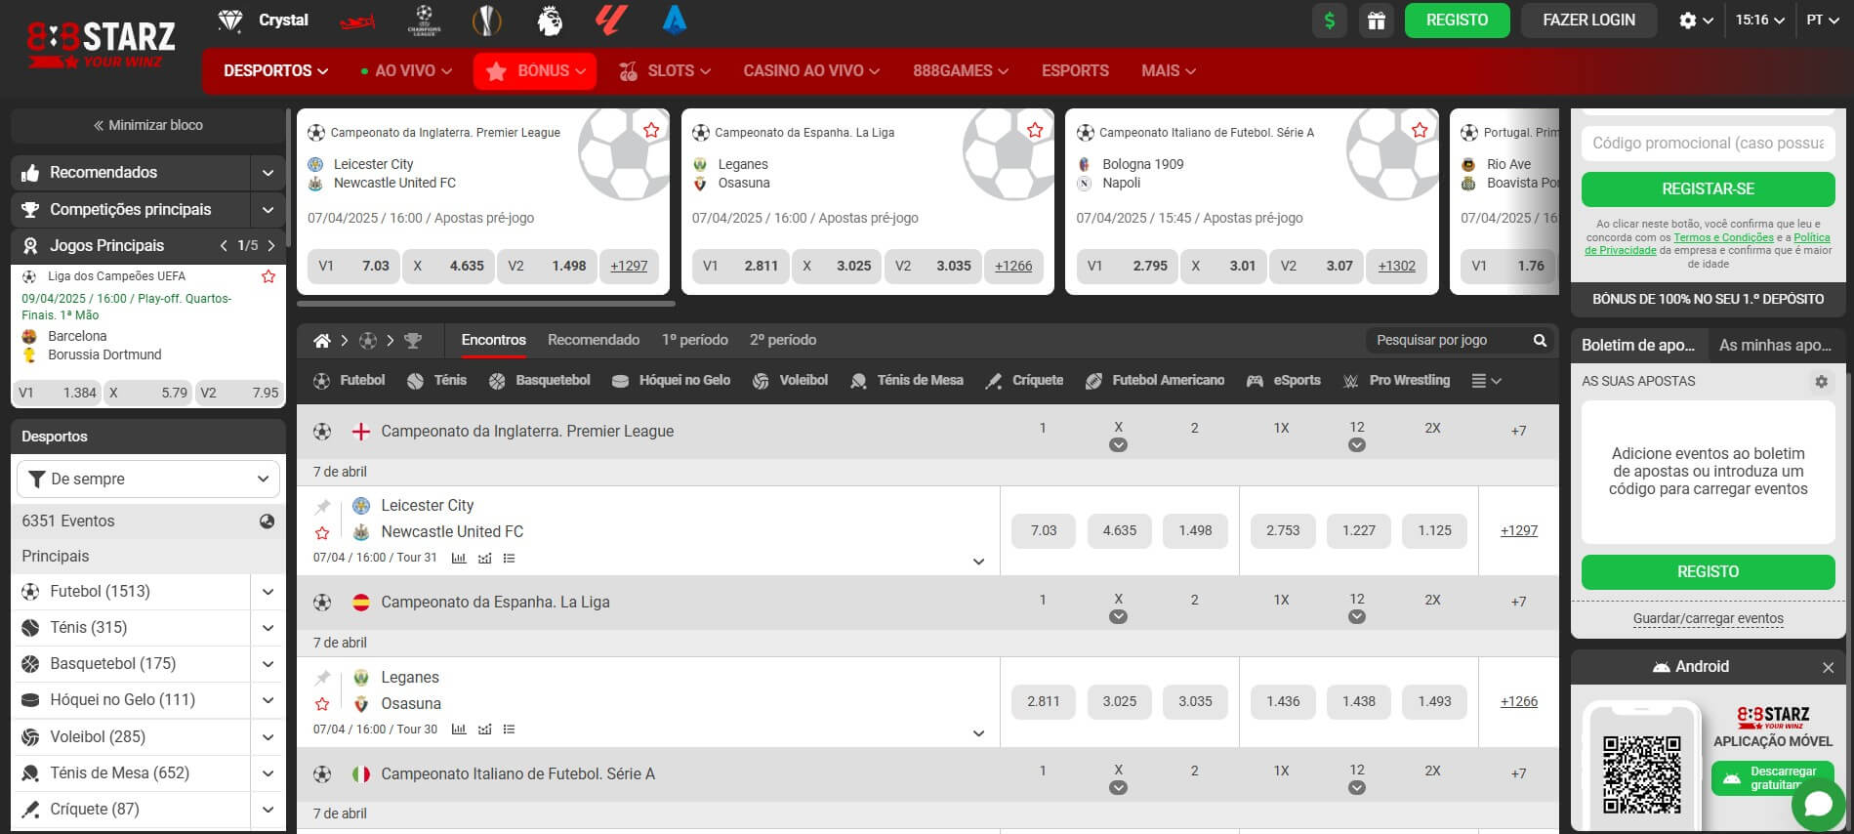Click the search magnifier icon
The width and height of the screenshot is (1854, 834).
[1540, 341]
